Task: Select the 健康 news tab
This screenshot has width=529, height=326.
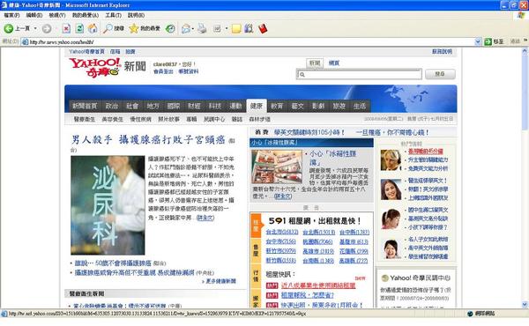Action: tap(257, 106)
